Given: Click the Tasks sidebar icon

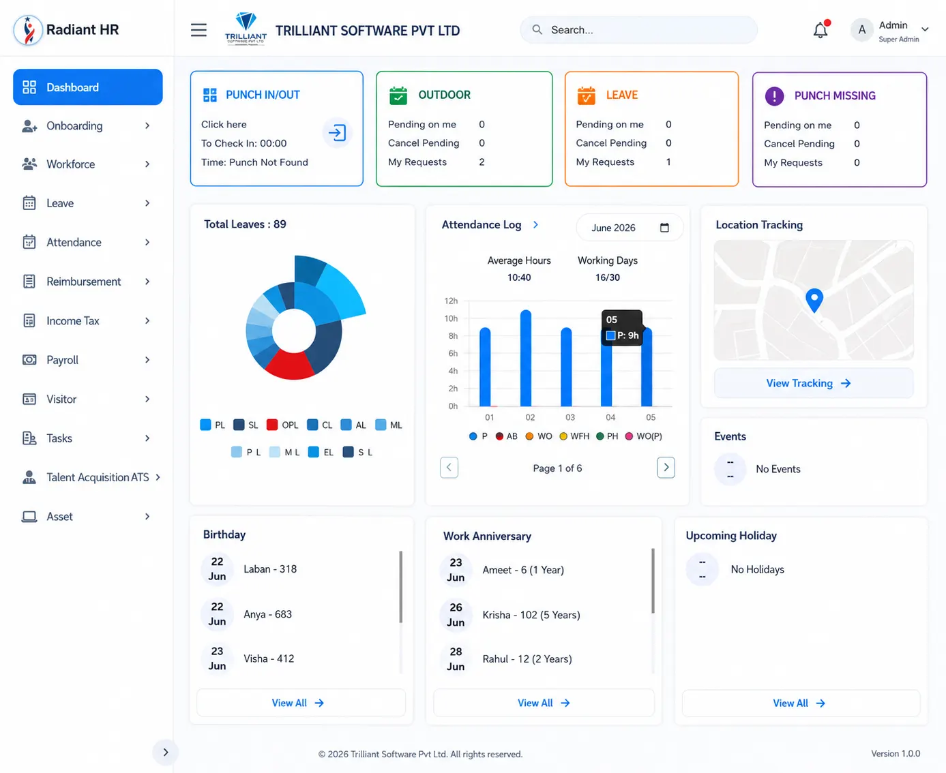Looking at the screenshot, I should 29,438.
